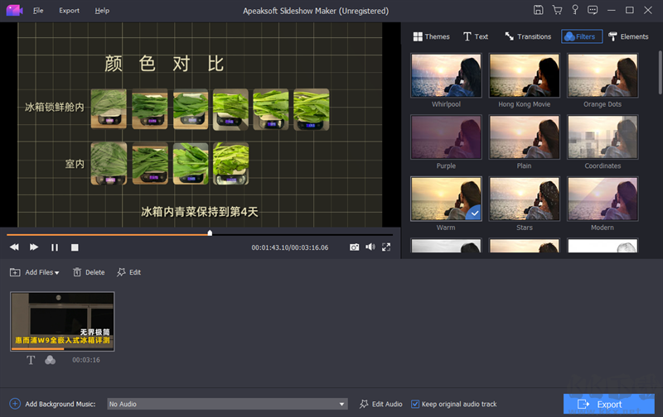Click the register key icon
Screen dimensions: 663x417
(x=575, y=10)
